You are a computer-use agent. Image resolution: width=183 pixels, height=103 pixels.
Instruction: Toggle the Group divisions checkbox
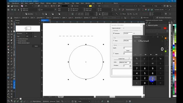[17, 41]
